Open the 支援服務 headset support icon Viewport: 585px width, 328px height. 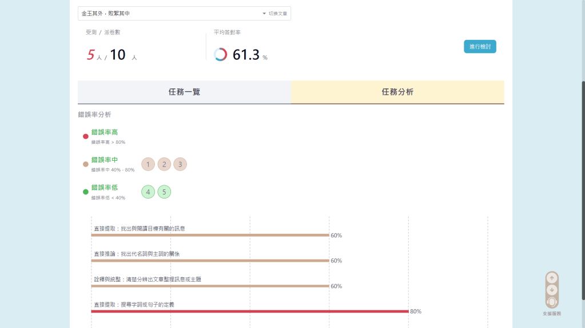552,302
